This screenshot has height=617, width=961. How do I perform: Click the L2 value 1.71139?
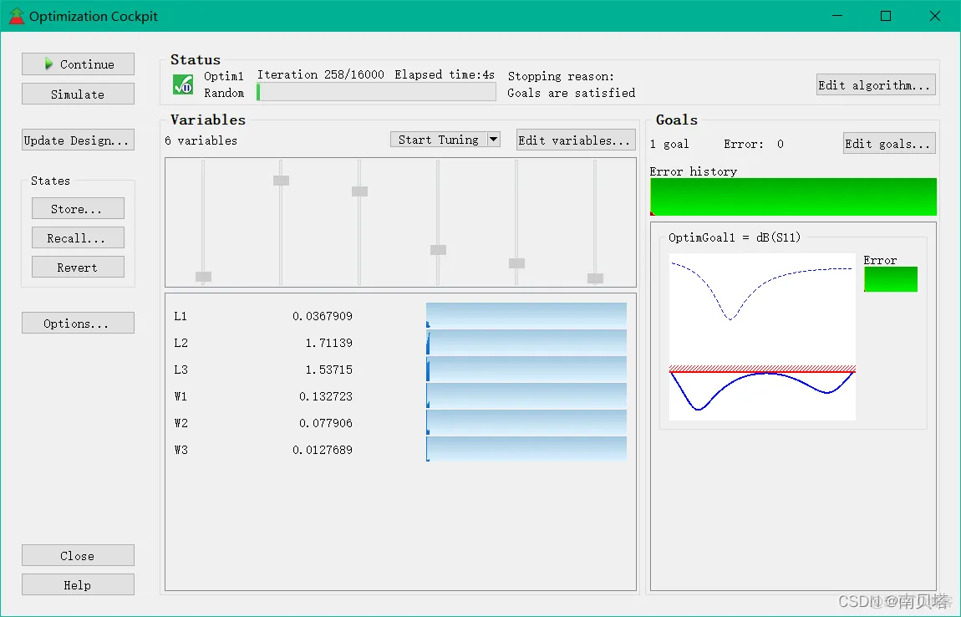[329, 342]
